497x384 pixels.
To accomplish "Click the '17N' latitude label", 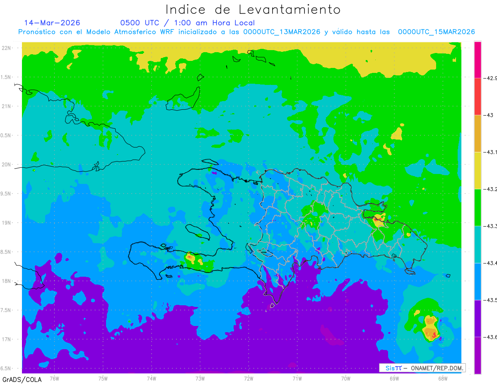I will [x=7, y=339].
